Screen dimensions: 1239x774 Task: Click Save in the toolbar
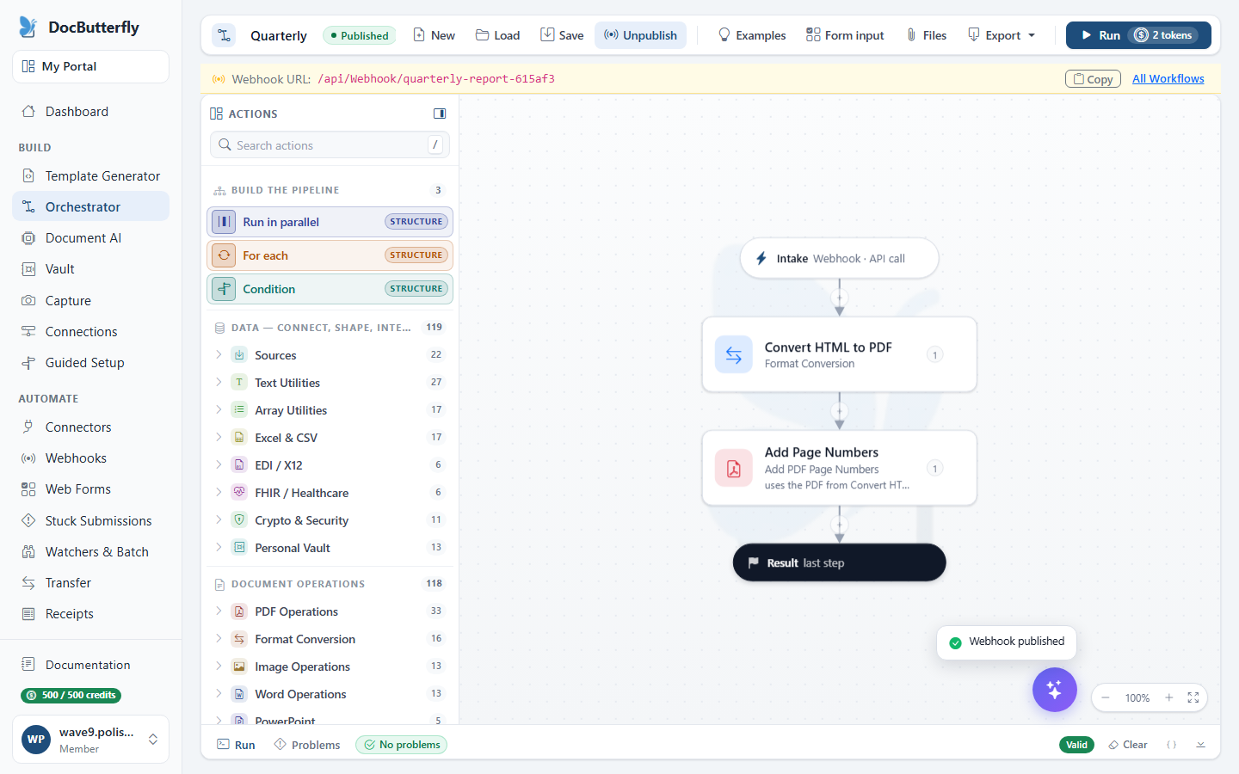pyautogui.click(x=562, y=35)
